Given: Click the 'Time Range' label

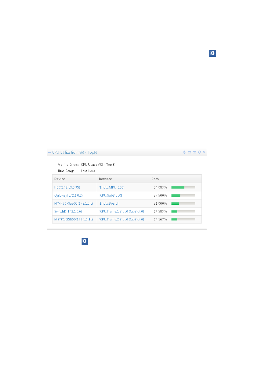Looking at the screenshot, I should tap(66, 171).
